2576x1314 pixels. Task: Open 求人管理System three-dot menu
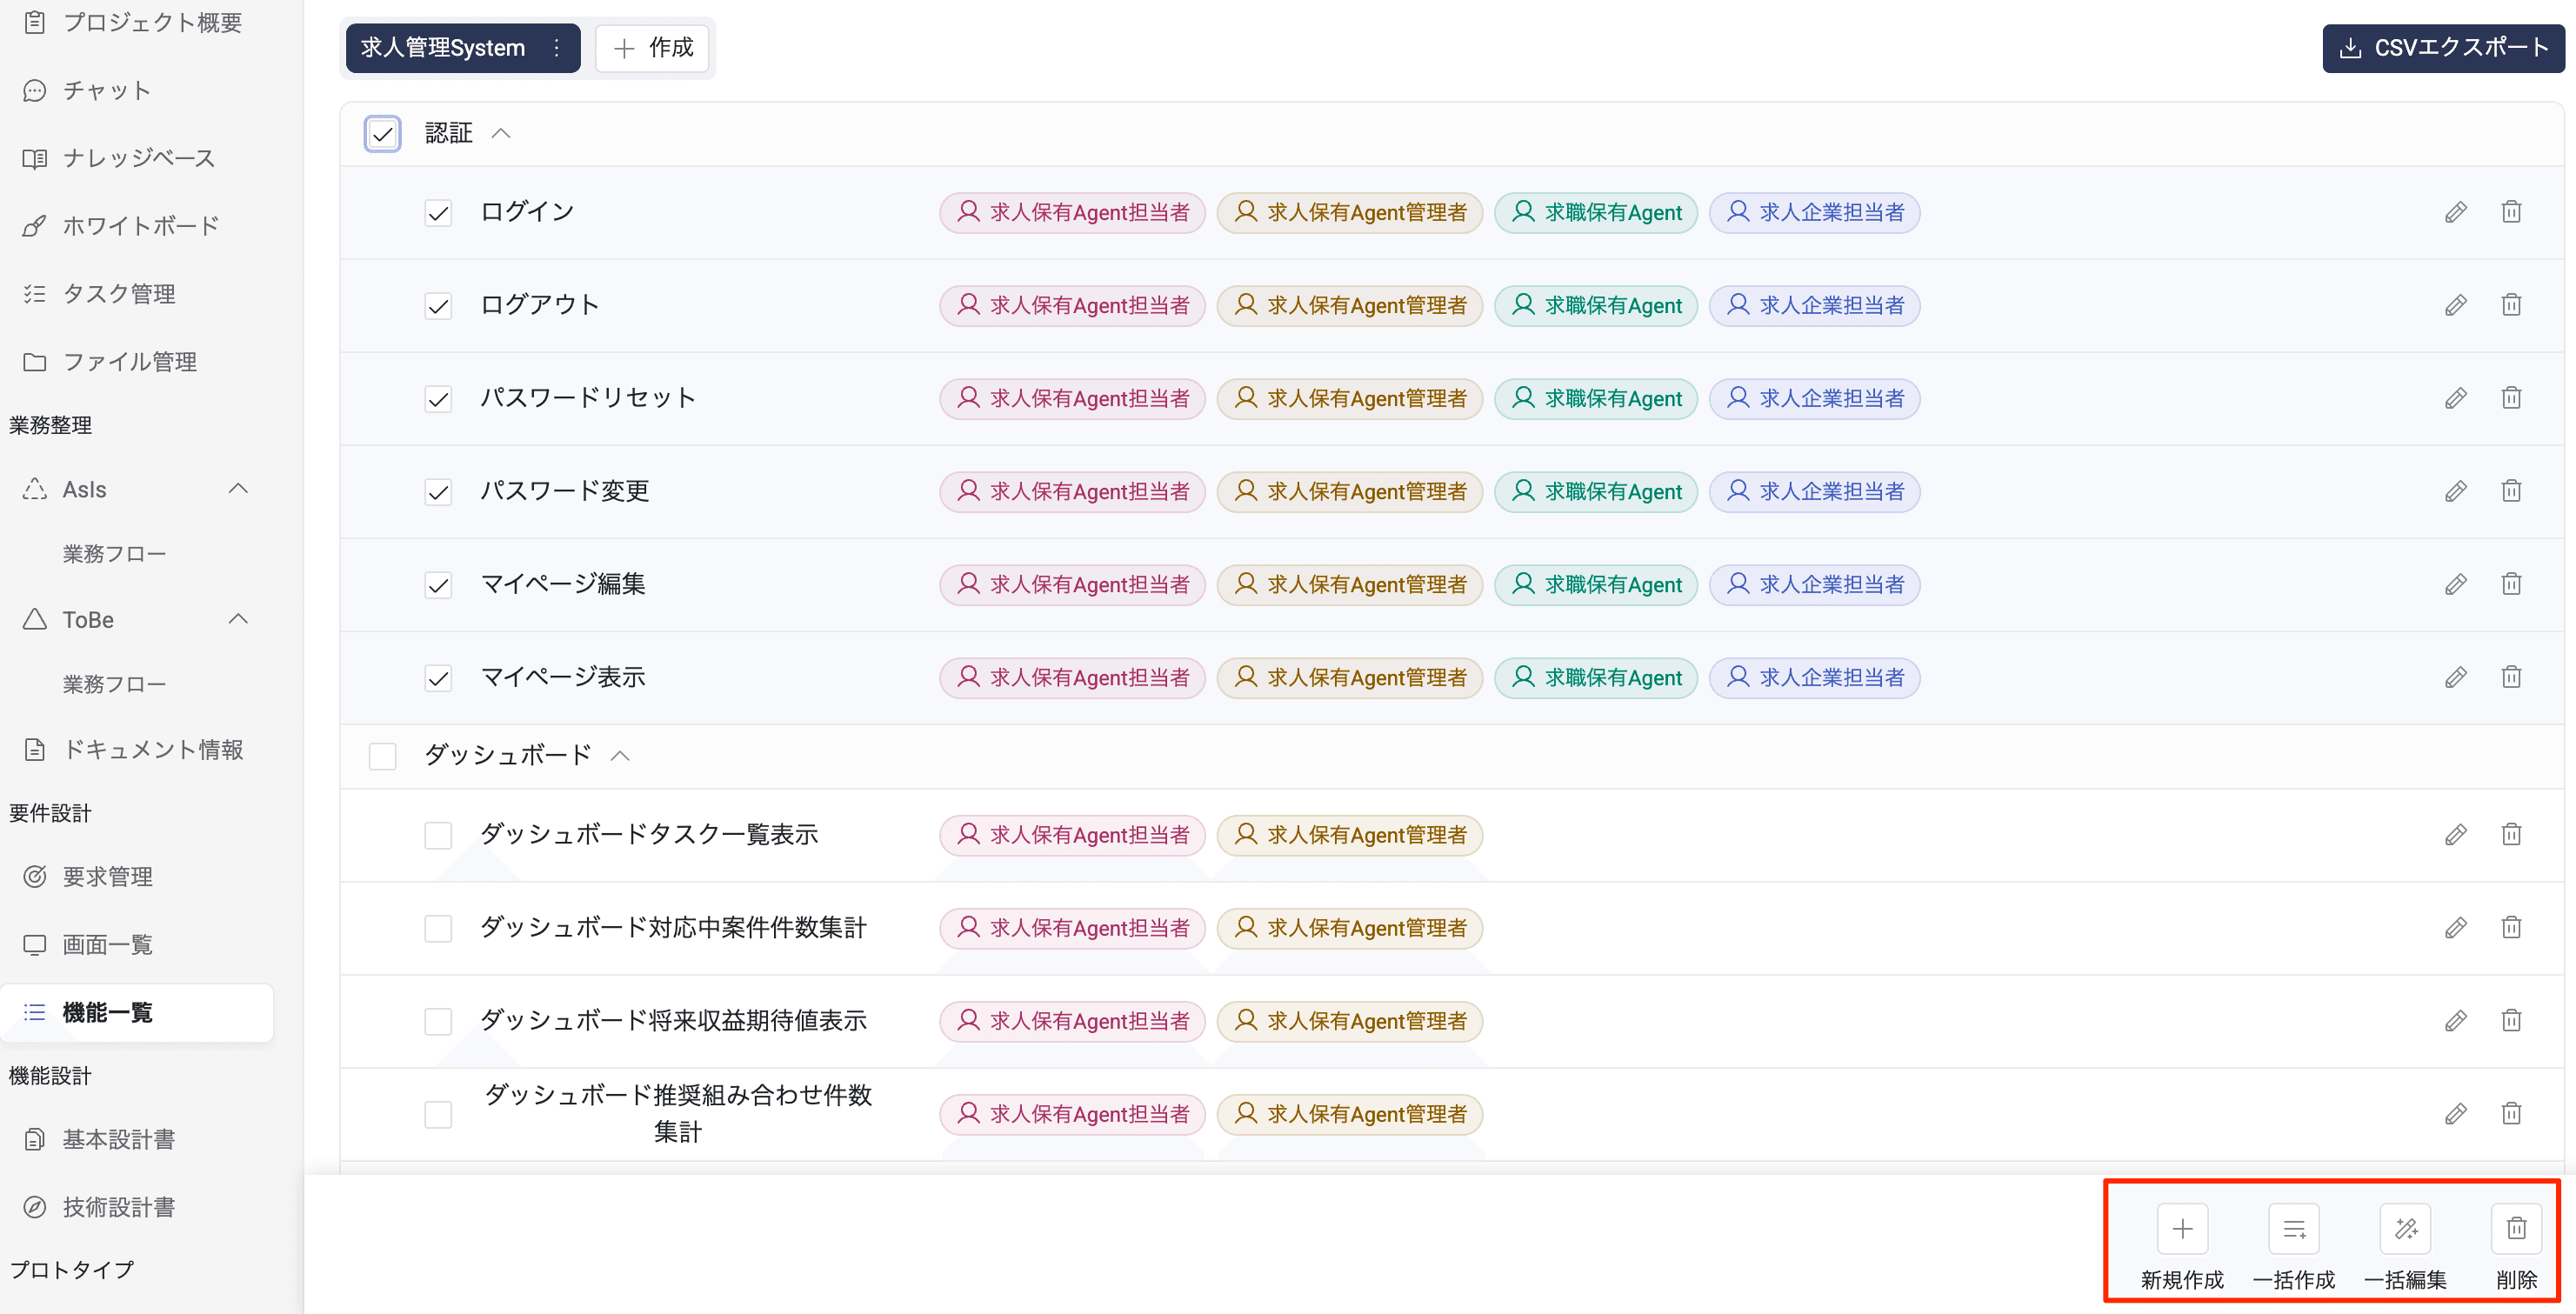557,48
